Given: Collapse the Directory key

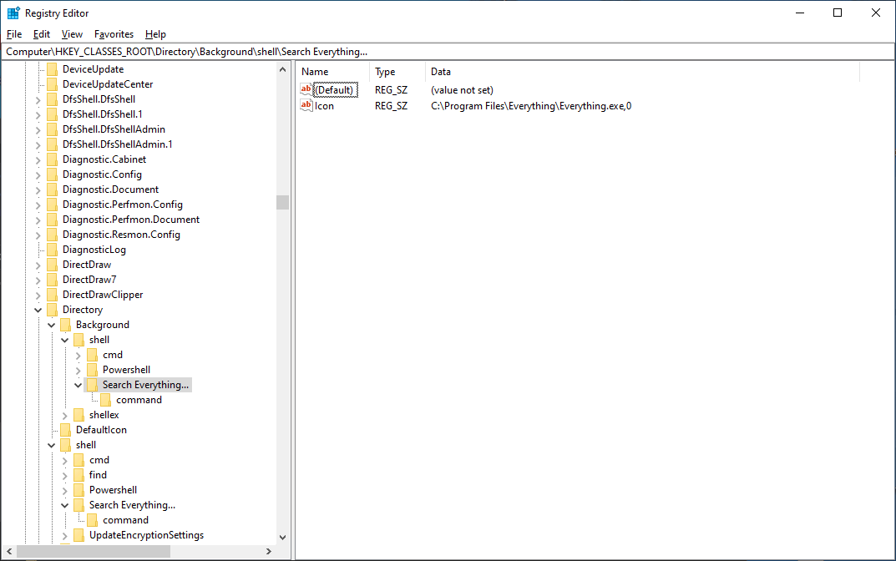Looking at the screenshot, I should [38, 309].
